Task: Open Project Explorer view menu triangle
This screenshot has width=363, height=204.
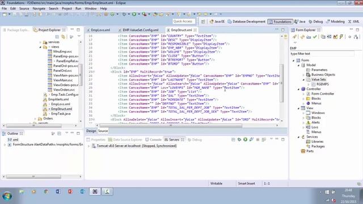Action: click(79, 36)
